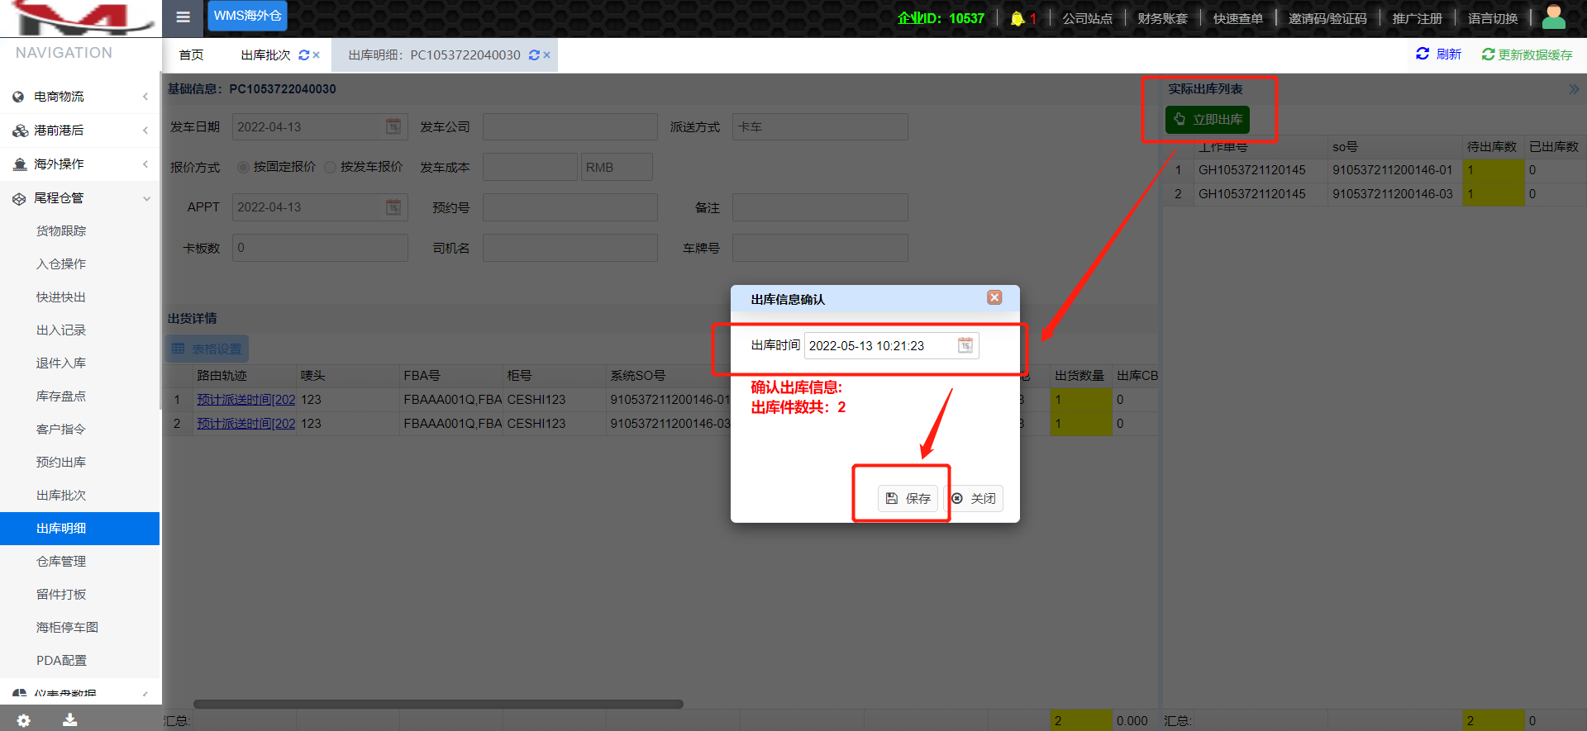The image size is (1587, 731).
Task: Open second row 预计派送时间 route link
Action: click(246, 424)
